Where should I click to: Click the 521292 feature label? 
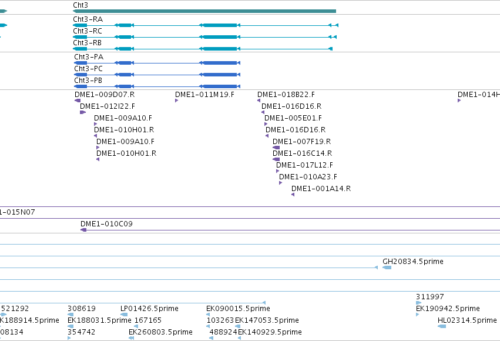(15, 309)
